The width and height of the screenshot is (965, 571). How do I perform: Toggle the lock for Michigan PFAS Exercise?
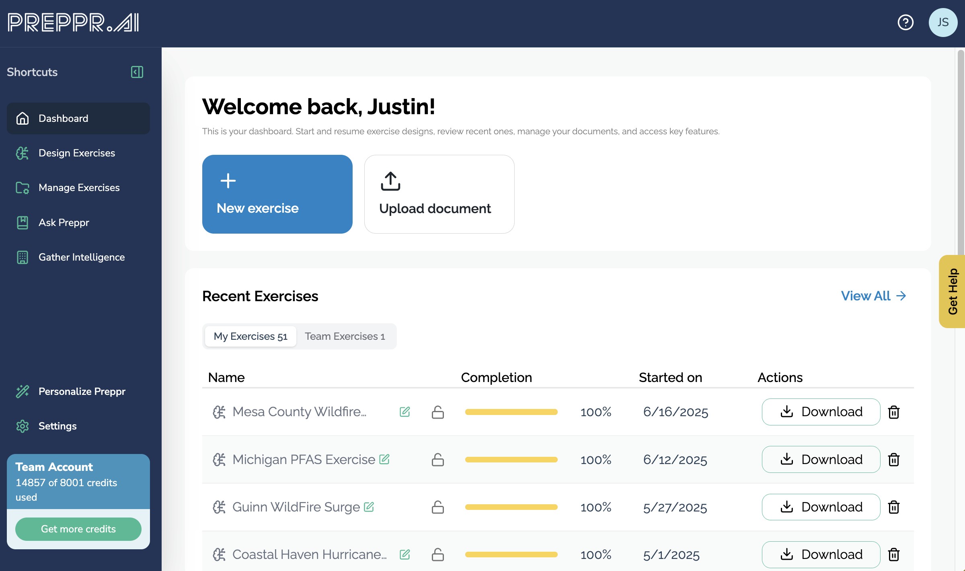437,460
